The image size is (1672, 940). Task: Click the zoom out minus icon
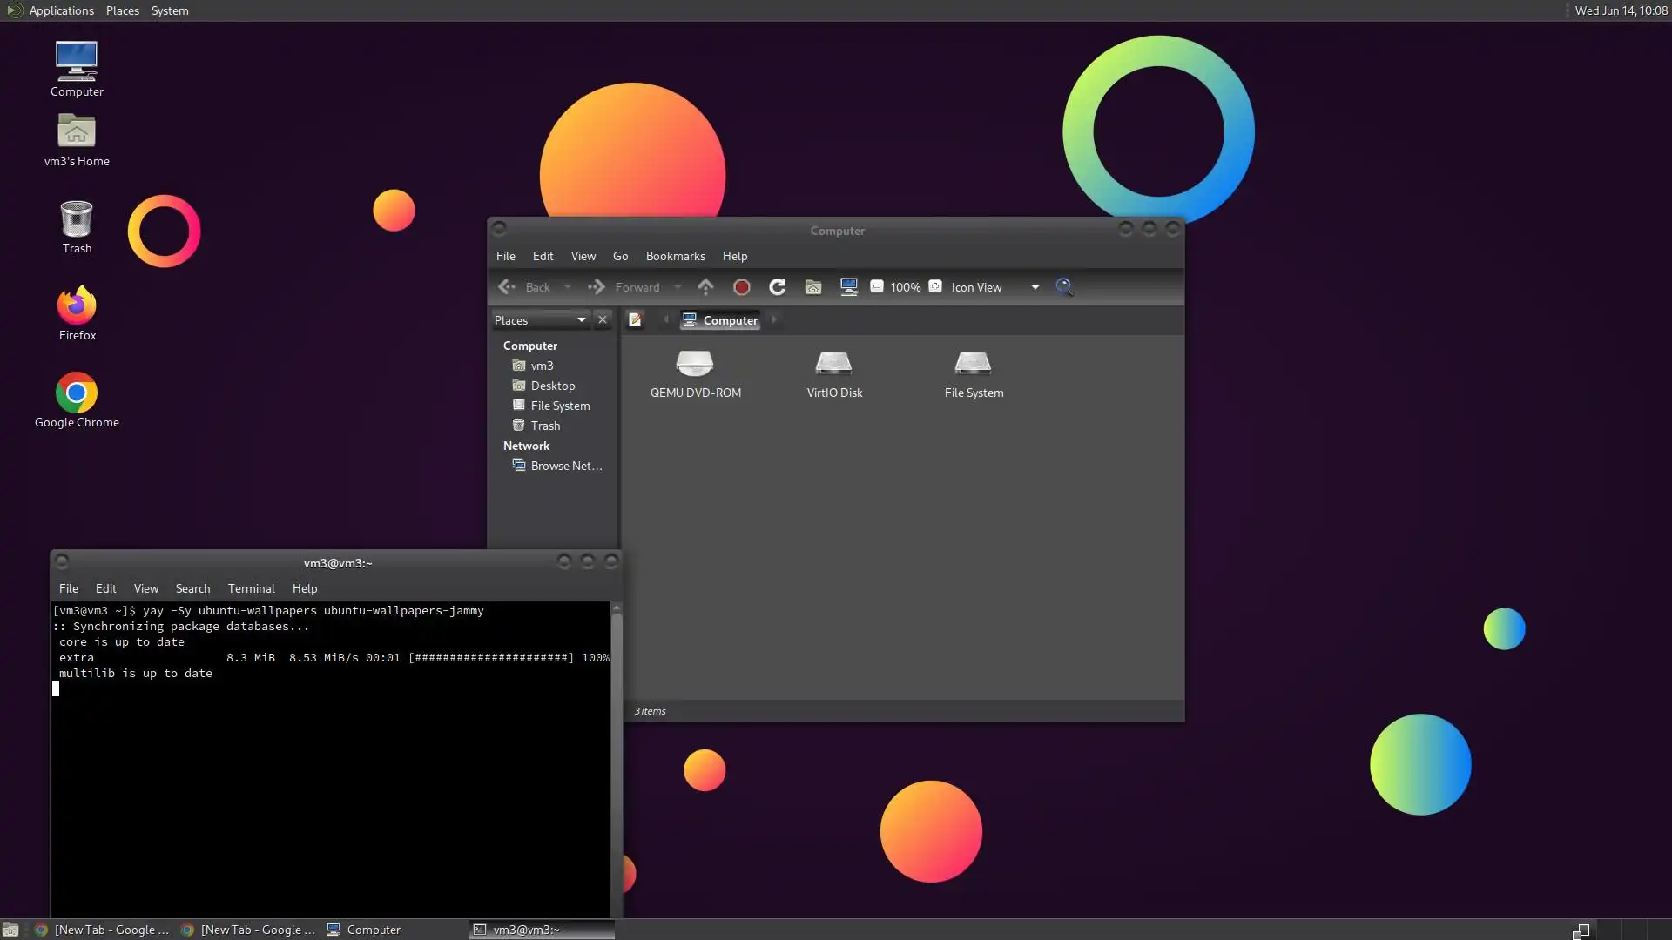(877, 287)
